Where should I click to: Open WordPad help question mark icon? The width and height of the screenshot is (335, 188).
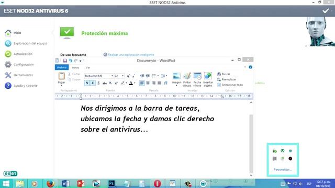pos(250,67)
